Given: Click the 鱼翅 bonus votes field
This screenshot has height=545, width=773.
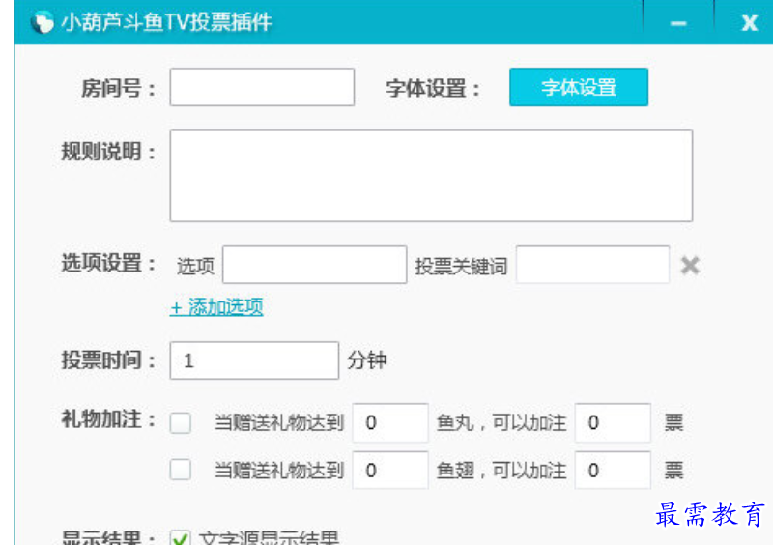Looking at the screenshot, I should pyautogui.click(x=613, y=470).
